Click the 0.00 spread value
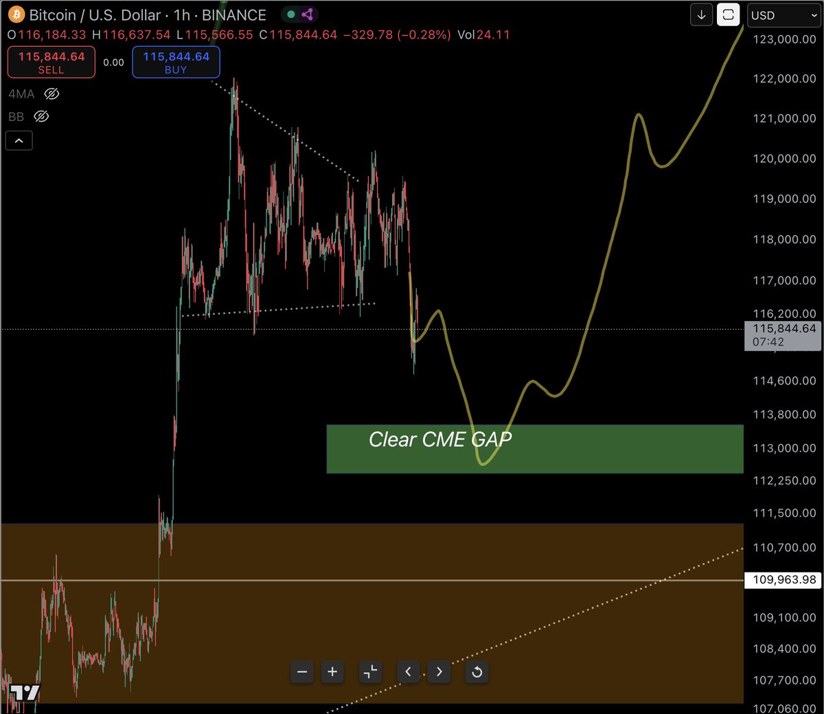The image size is (824, 714). [x=114, y=63]
